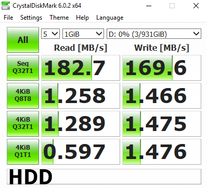
Task: Expand the test count dropdown showing 5
Action: [50, 34]
